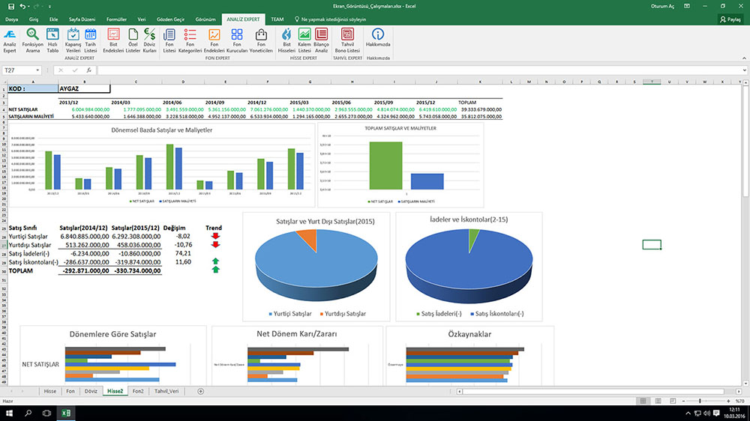Click the Excel taskbar icon
The height and width of the screenshot is (421, 750).
[x=66, y=413]
